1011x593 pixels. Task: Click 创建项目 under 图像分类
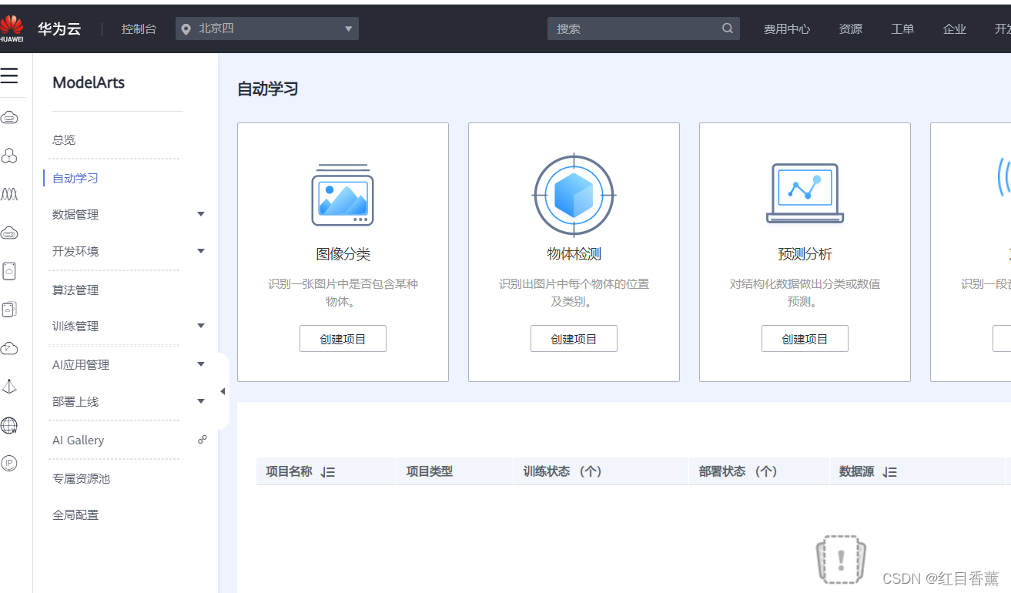tap(343, 339)
